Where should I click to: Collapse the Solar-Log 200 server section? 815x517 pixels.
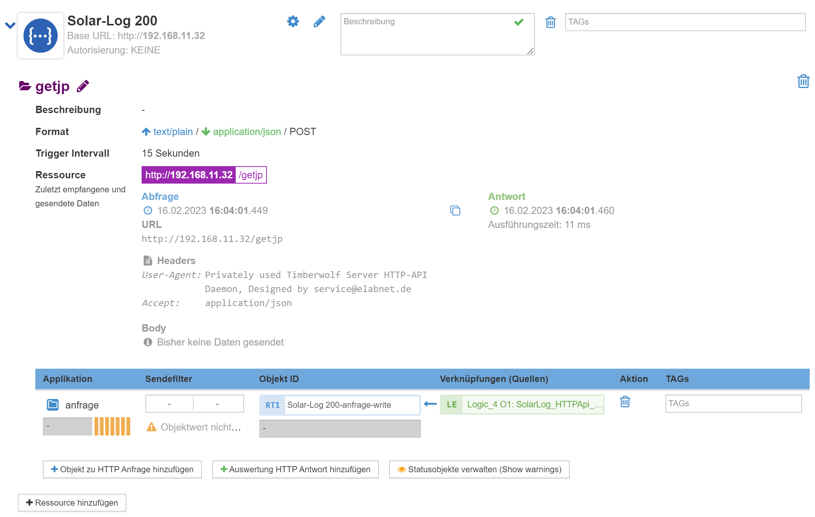(10, 25)
